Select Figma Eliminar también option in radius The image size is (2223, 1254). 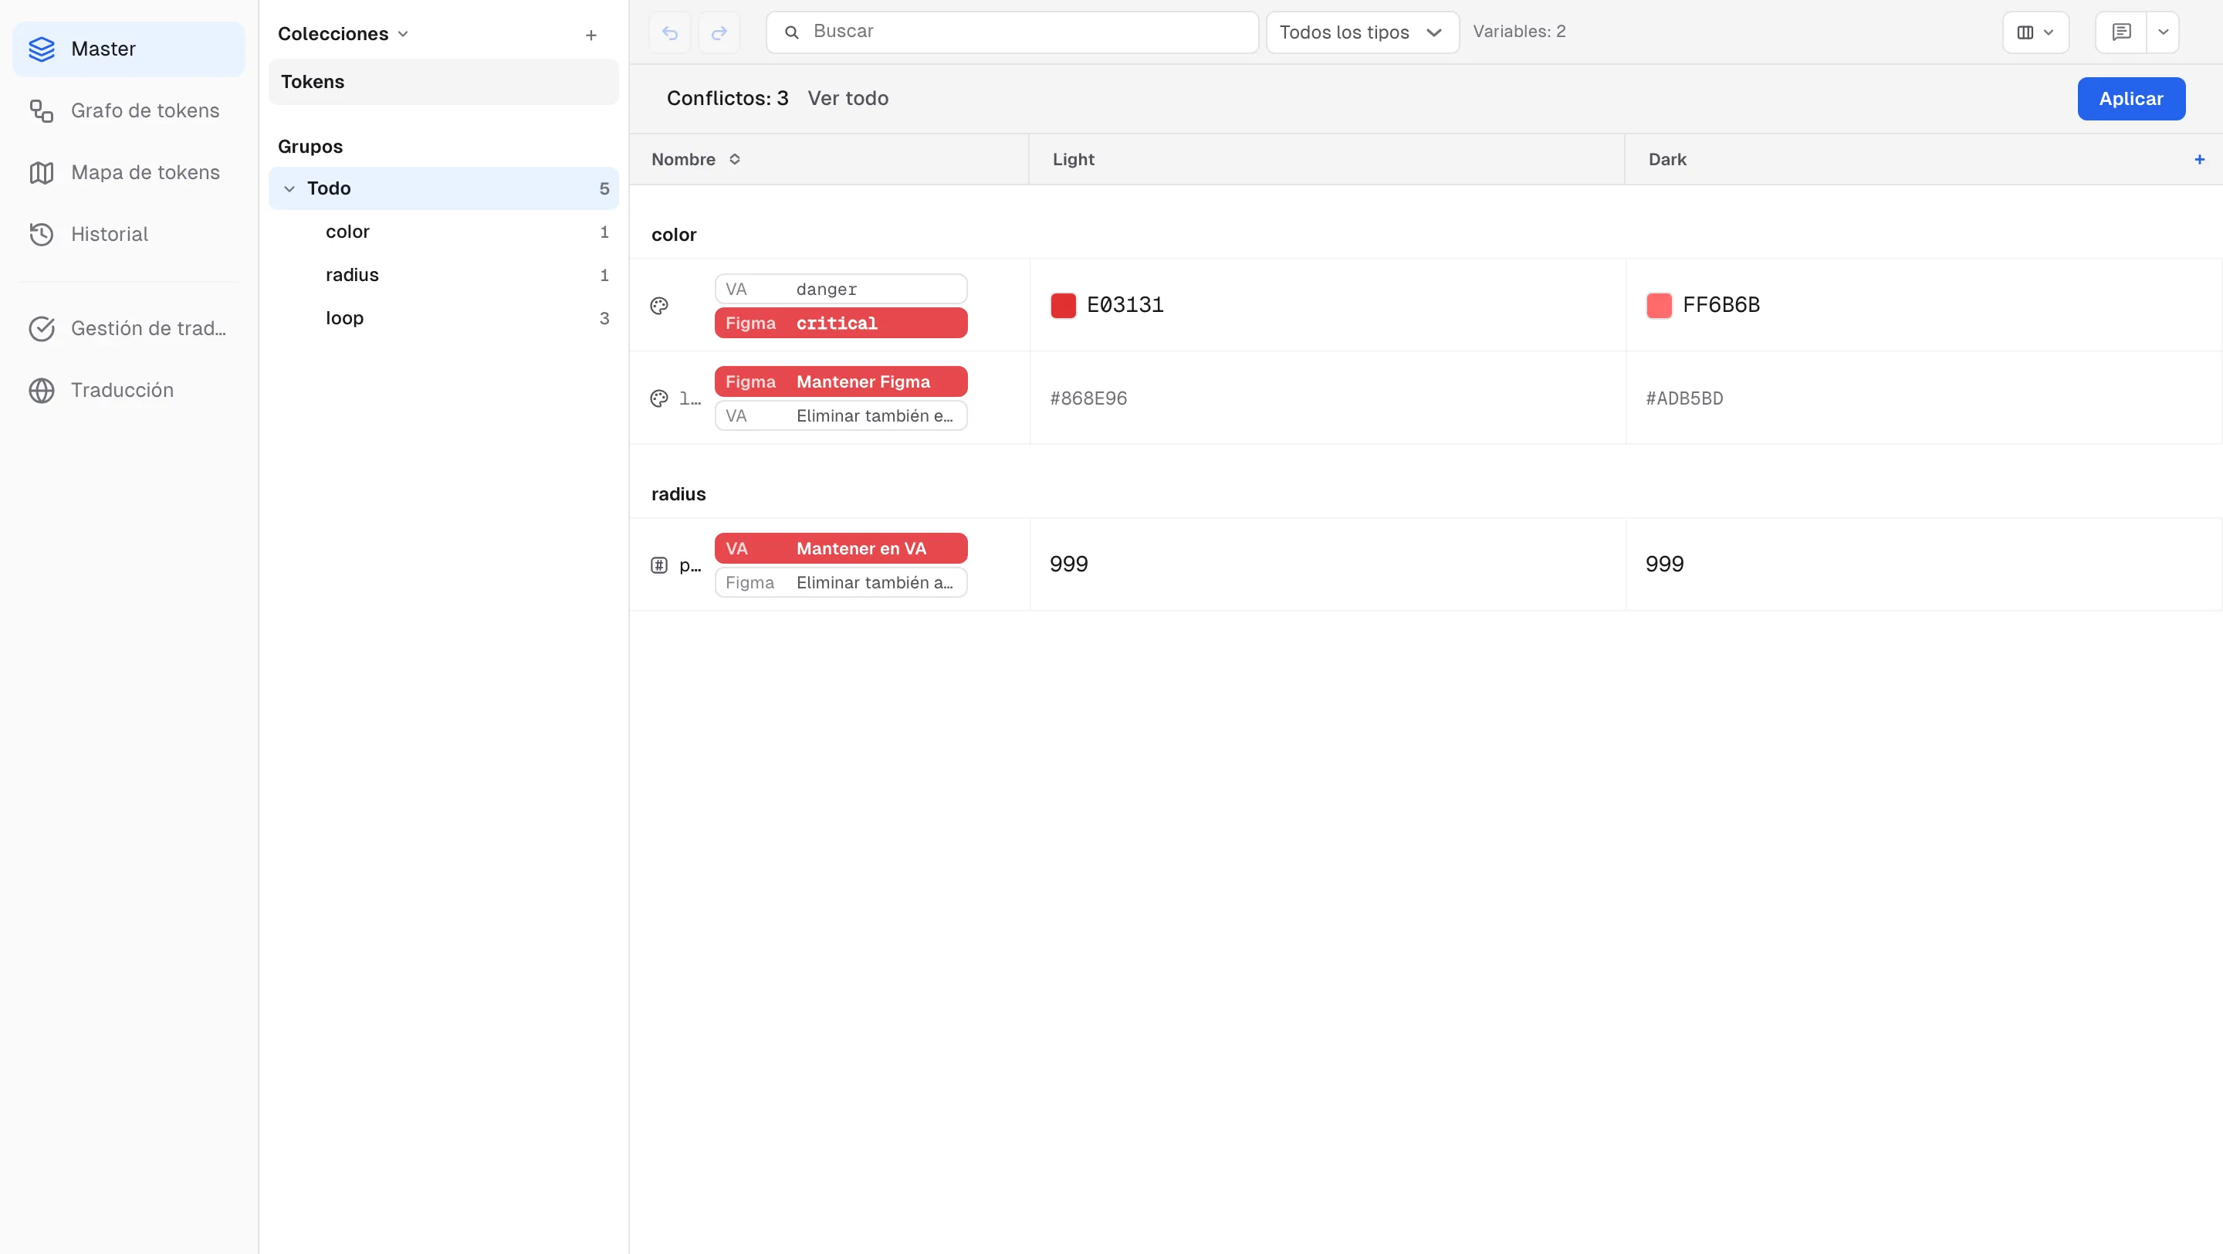tap(841, 582)
